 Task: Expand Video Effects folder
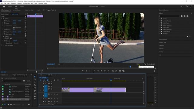(x=159, y=27)
